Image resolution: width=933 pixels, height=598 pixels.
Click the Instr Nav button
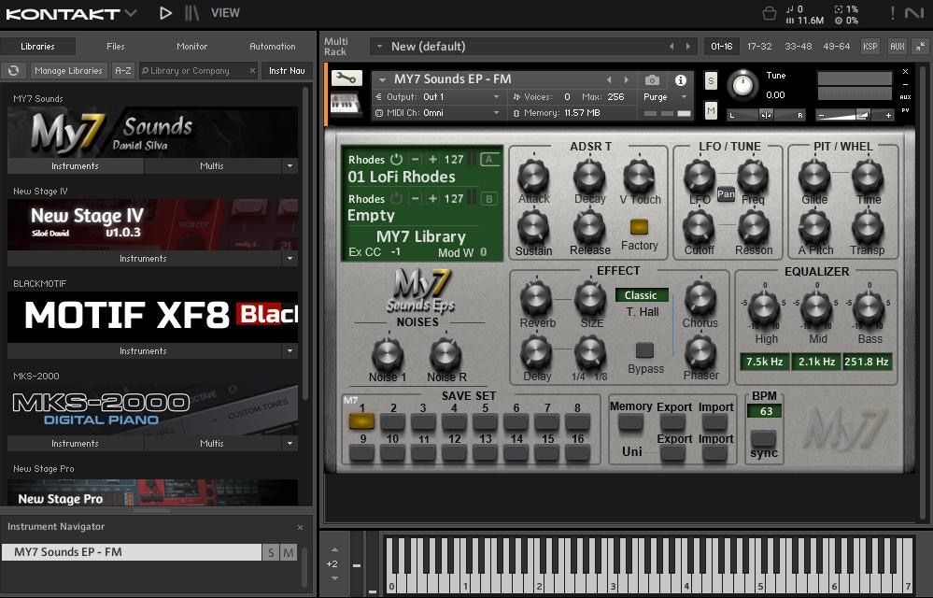[x=287, y=71]
